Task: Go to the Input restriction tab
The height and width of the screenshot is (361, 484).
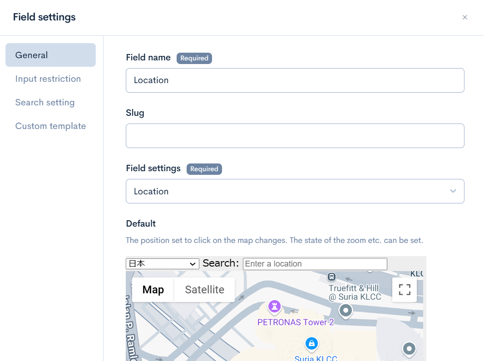Action: tap(48, 79)
